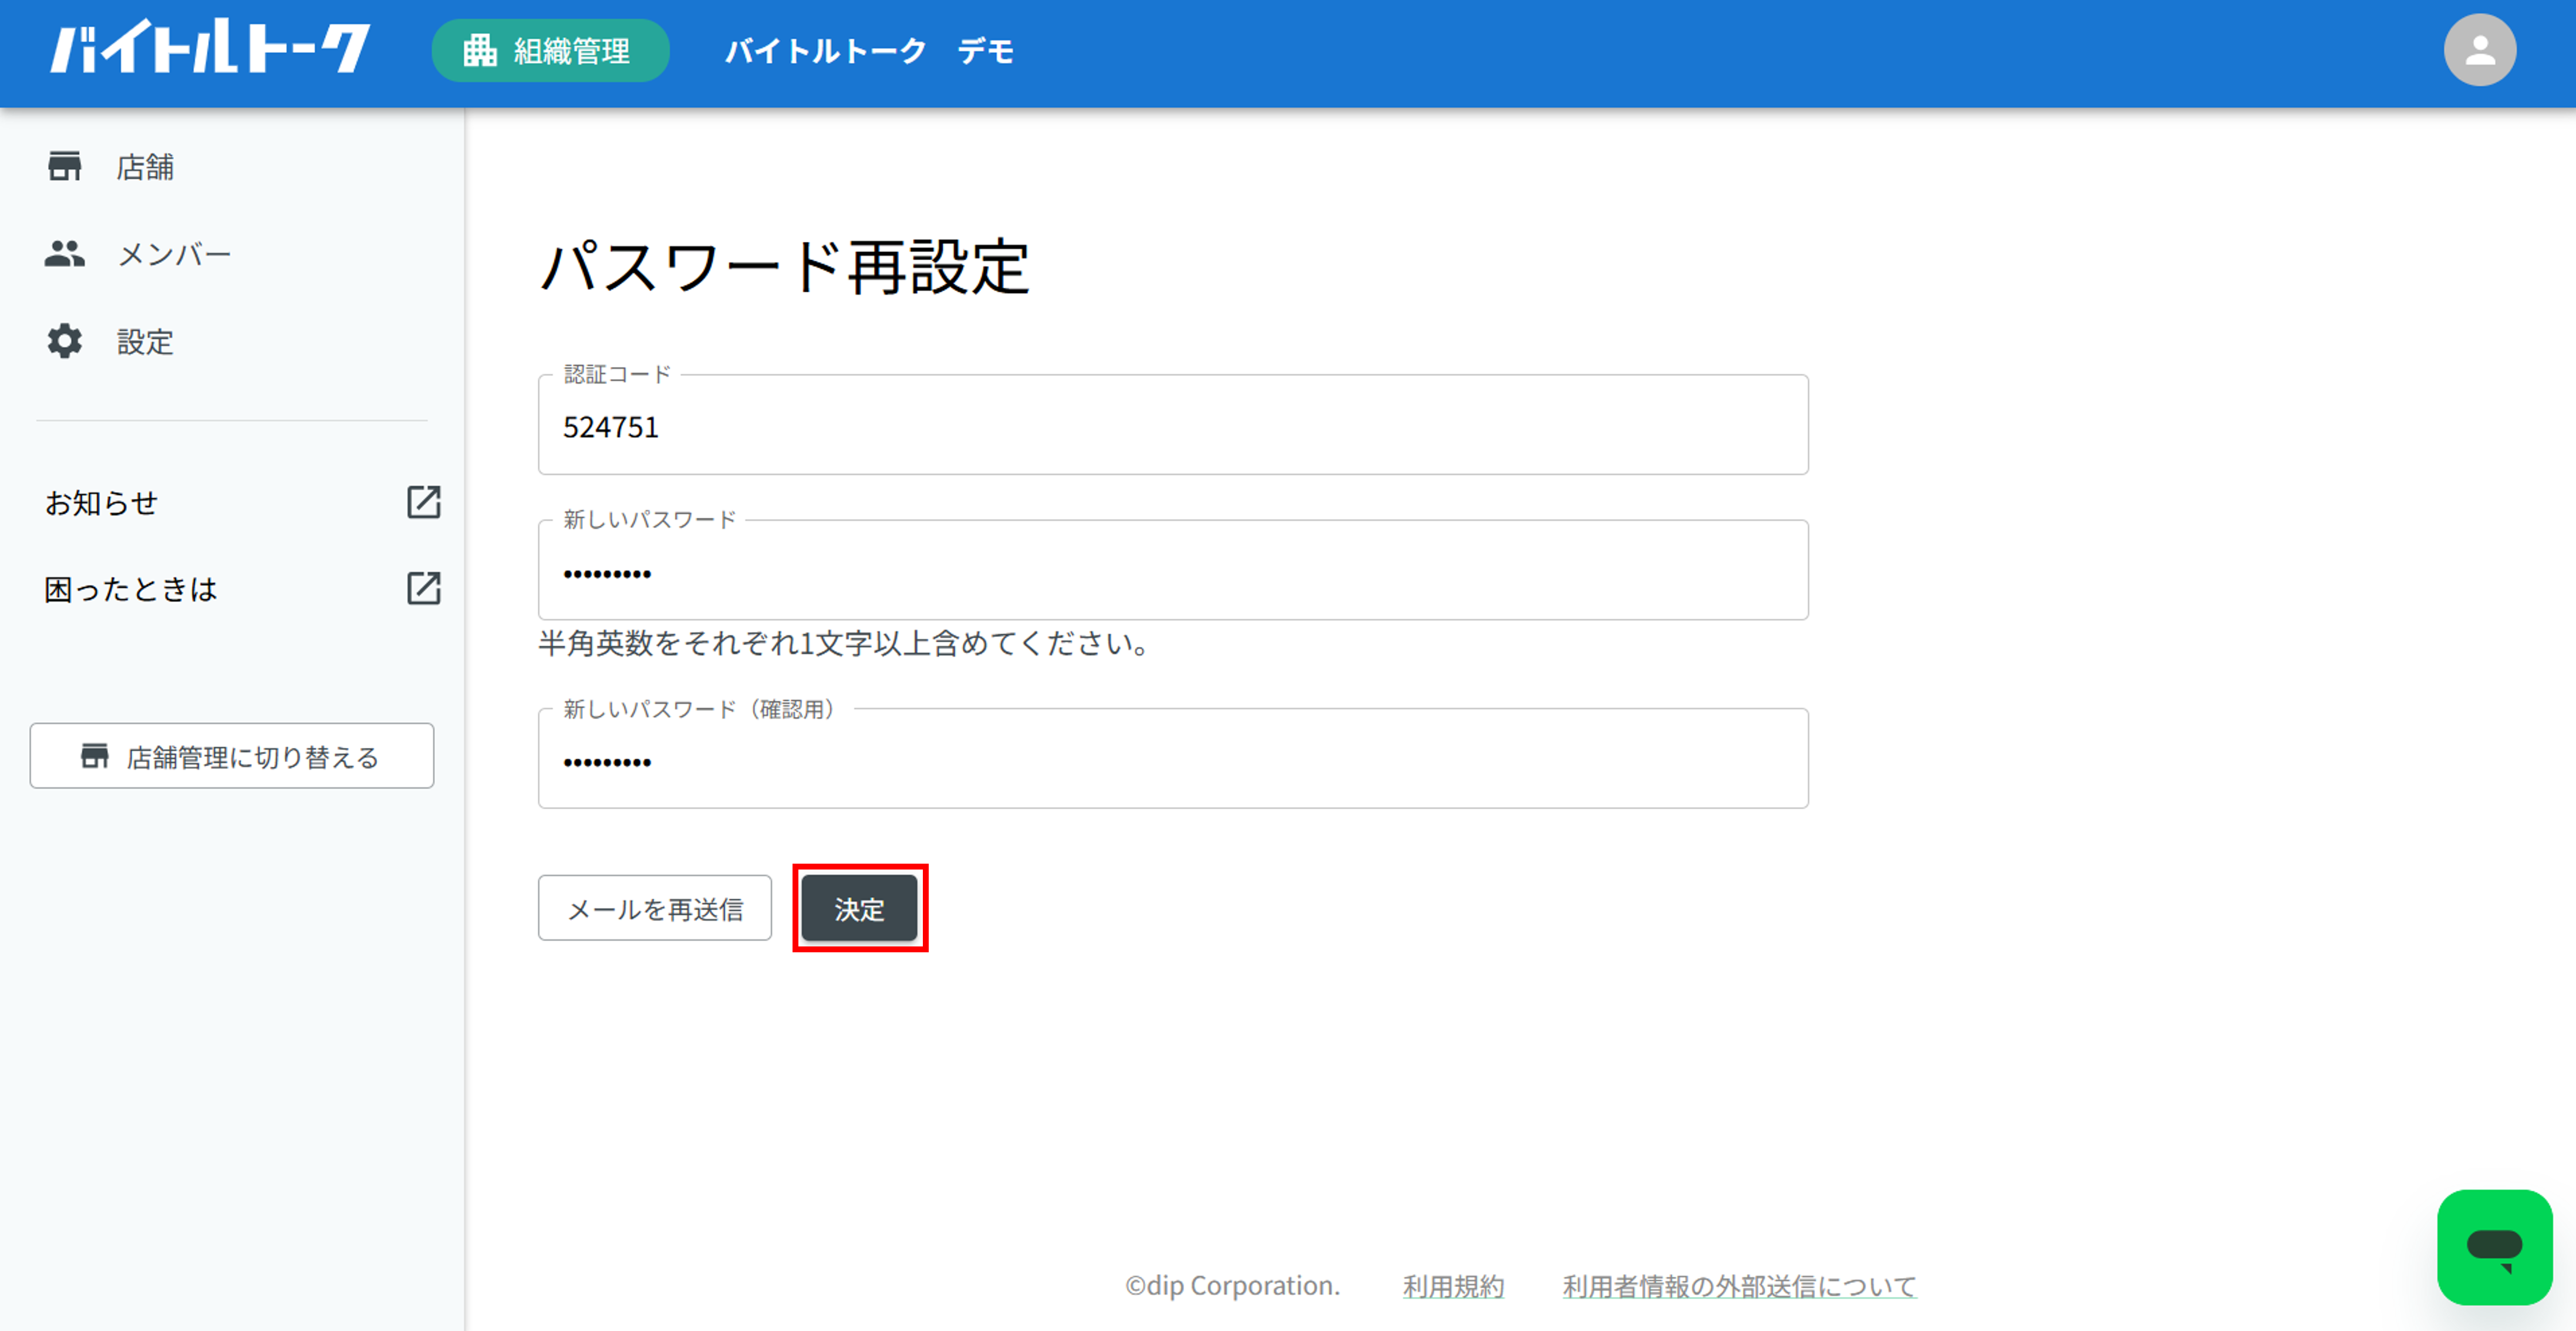Open the green chat support widget
This screenshot has width=2576, height=1331.
point(2495,1247)
